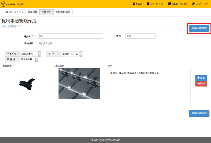
Task: Select the 見積手帳 tab
Action: [x=46, y=12]
